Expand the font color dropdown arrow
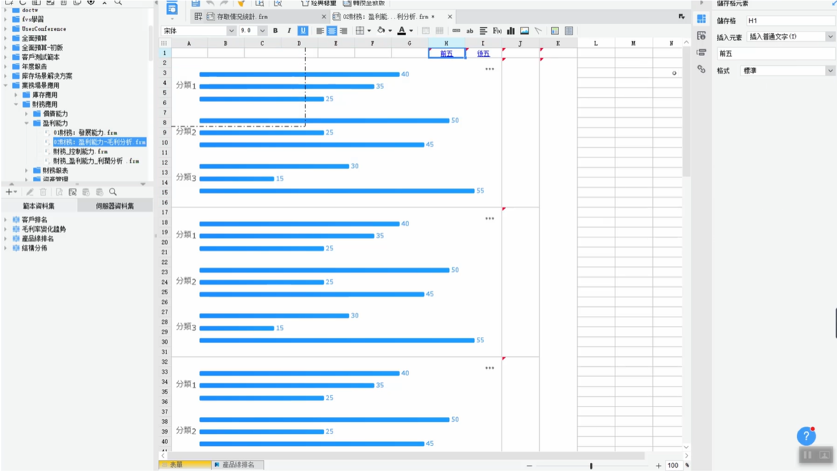 coord(411,31)
